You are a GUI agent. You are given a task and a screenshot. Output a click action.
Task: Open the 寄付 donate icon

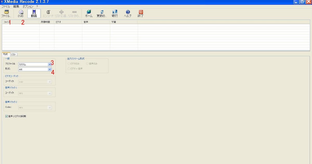[x=115, y=14]
